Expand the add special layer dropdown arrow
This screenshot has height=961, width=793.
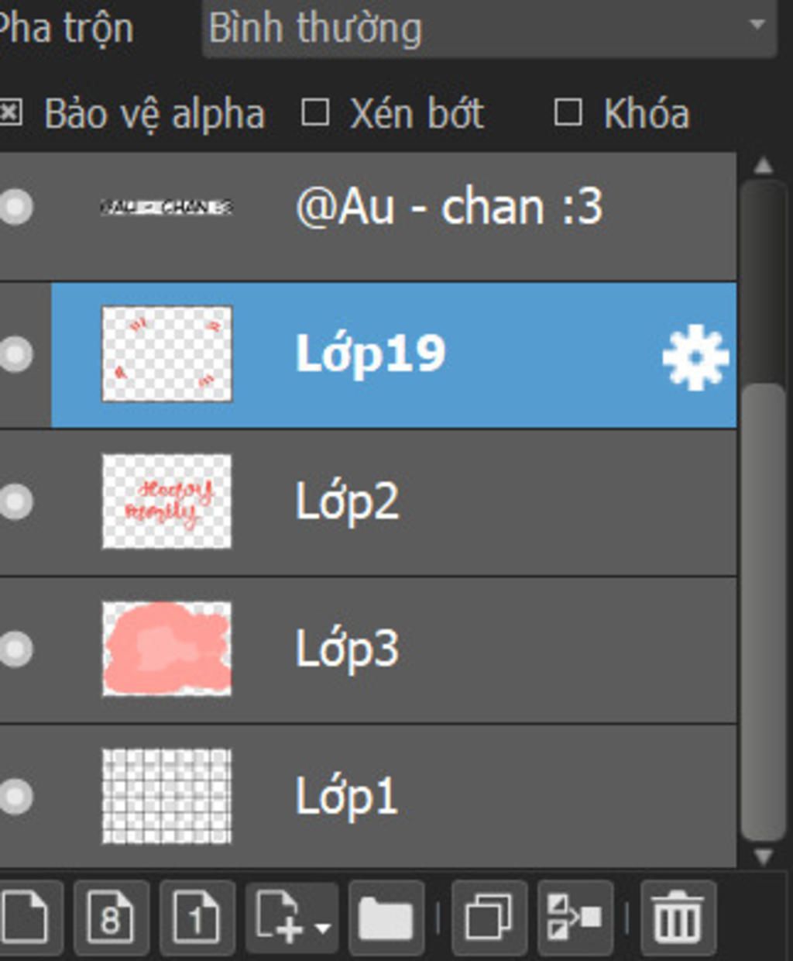click(x=323, y=927)
